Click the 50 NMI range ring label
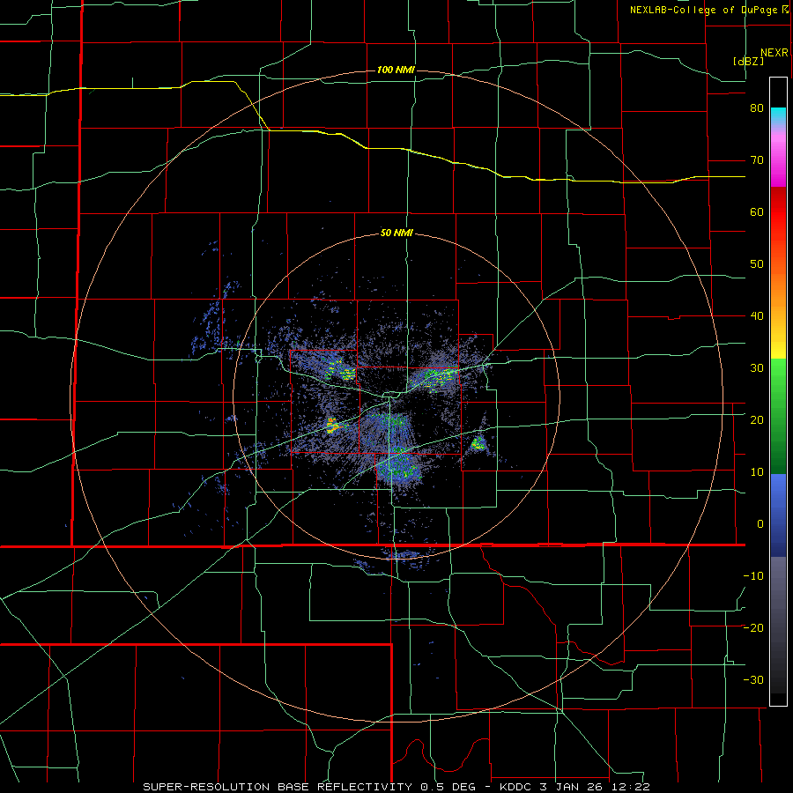Image resolution: width=793 pixels, height=793 pixels. tap(396, 233)
